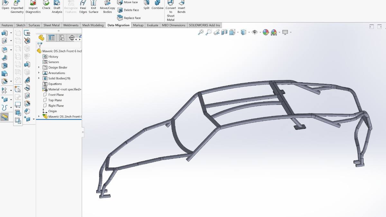Click the 3D Sketch icon in left toolbar

[x=27, y=33]
